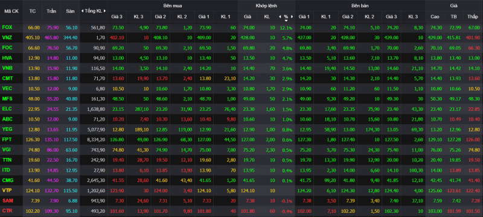Click the Khớp lệnh group header
Screen dimensions: 483x217
coord(266,5)
